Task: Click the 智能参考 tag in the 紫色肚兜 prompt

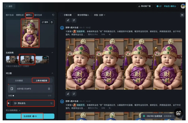Action: pyautogui.click(x=81, y=32)
